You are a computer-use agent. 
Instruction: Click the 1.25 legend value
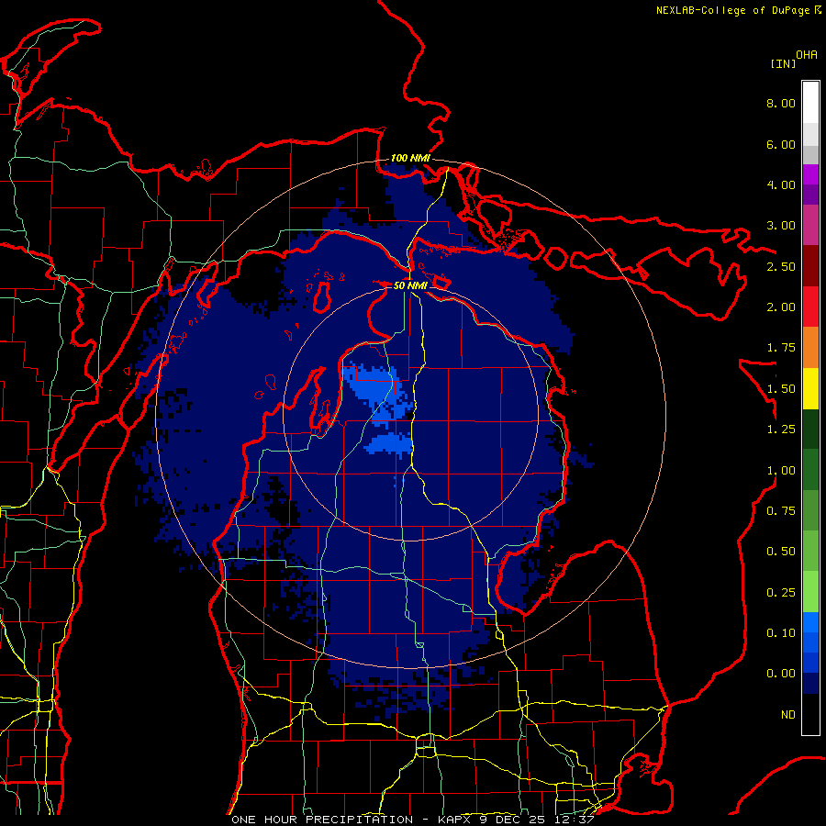(781, 430)
